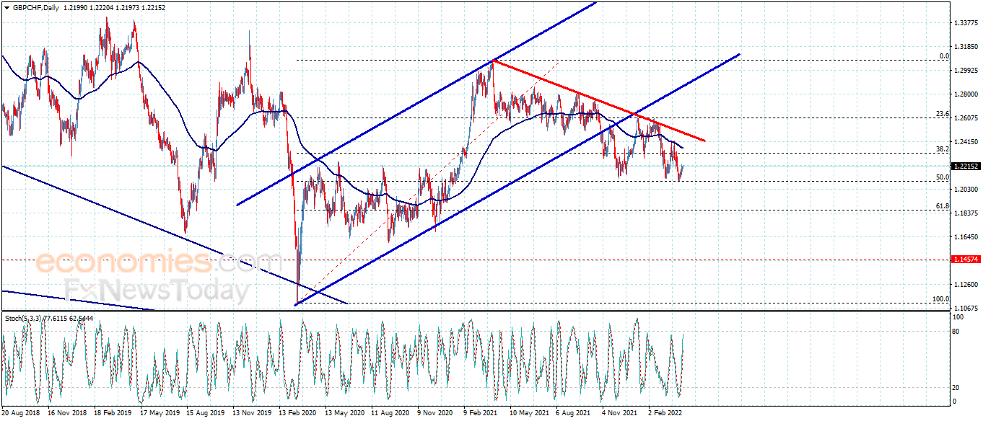Click the 61.8 Fibonacci level label
Screen dimensions: 983x421
(942, 206)
